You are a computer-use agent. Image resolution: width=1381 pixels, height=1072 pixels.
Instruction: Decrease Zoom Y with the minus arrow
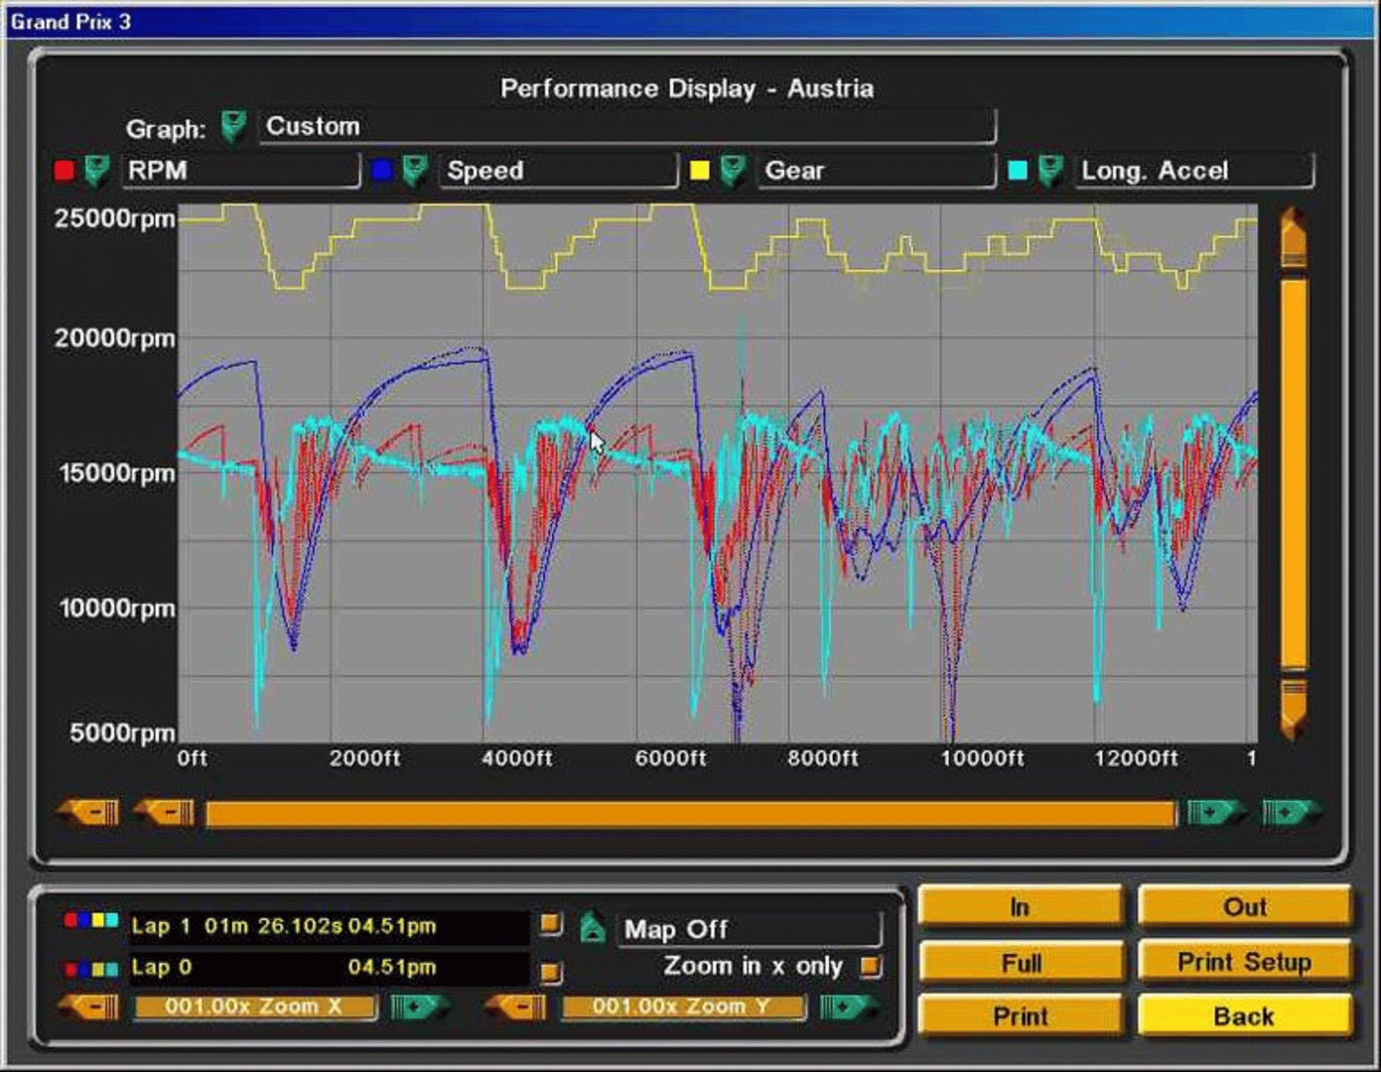[518, 1007]
